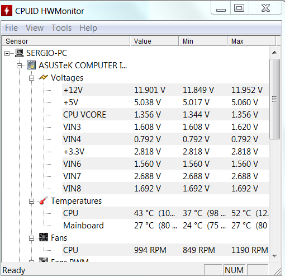Collapse the ASUSTeK COMPUTER node
285x276 pixels.
point(19,66)
